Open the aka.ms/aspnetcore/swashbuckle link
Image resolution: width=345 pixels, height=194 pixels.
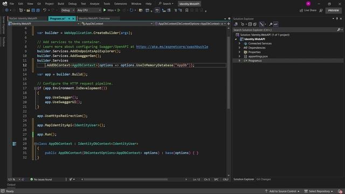(172, 47)
